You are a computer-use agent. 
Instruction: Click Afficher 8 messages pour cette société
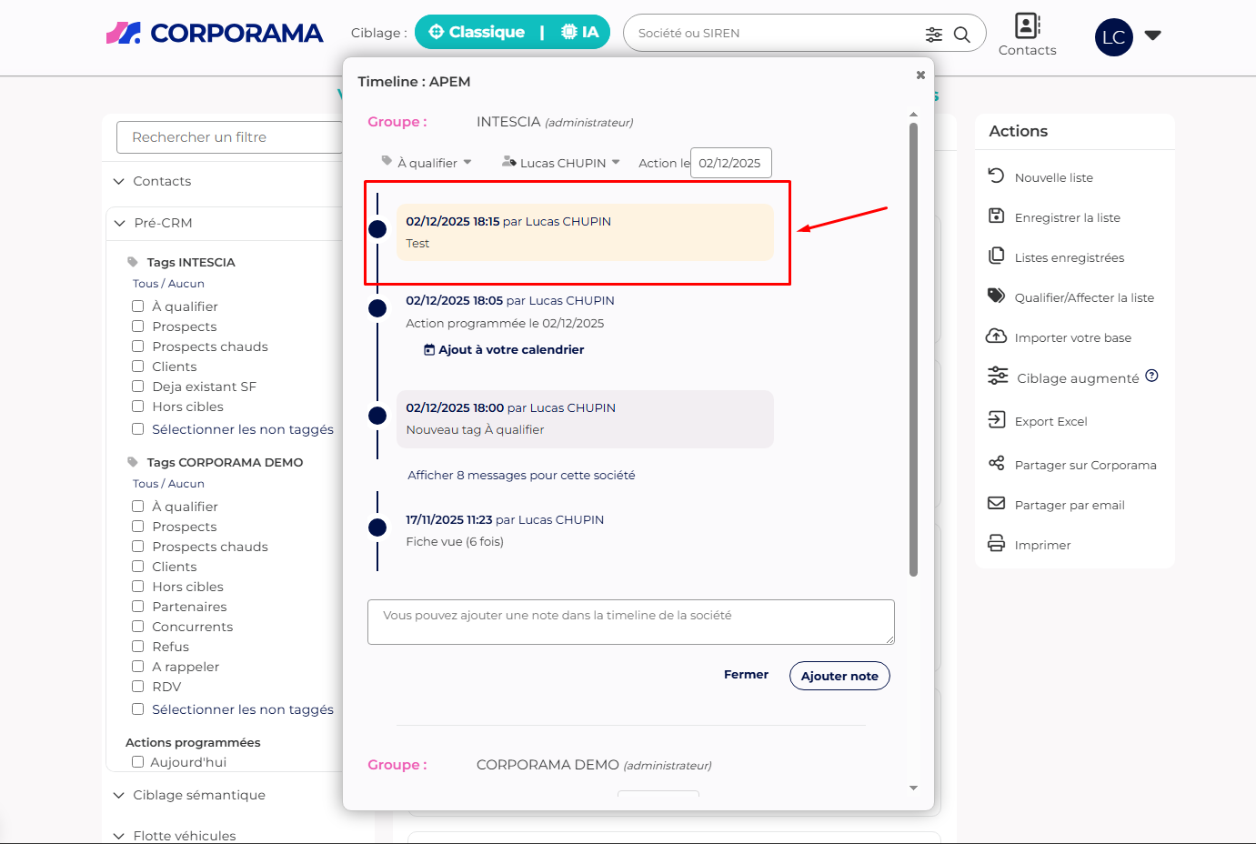tap(521, 475)
